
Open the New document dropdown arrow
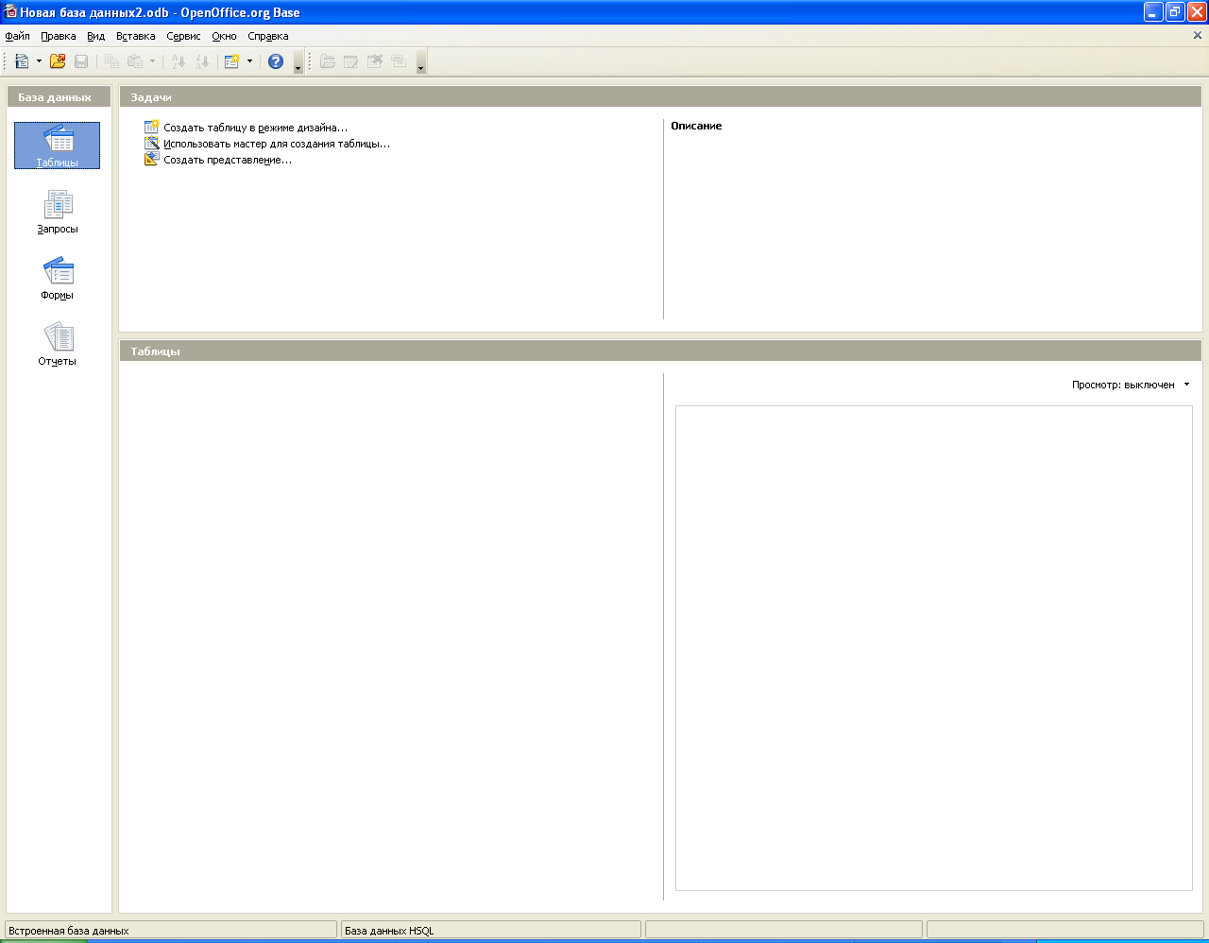39,61
